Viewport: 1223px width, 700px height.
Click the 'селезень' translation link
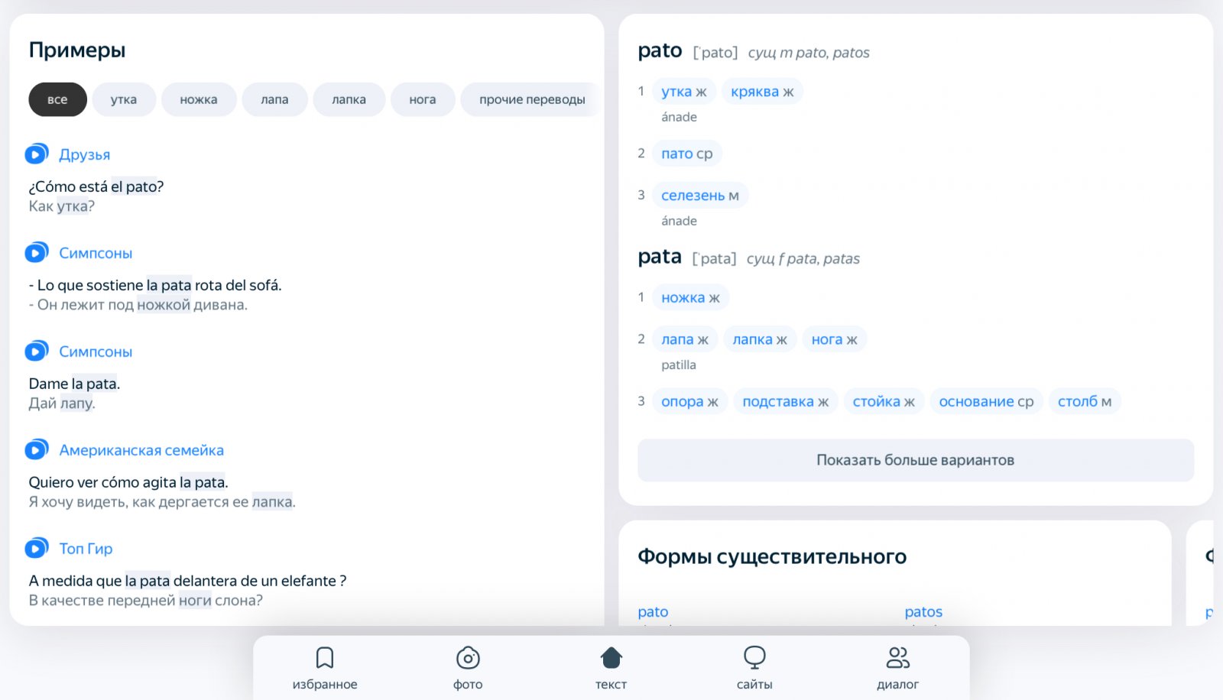pyautogui.click(x=693, y=196)
